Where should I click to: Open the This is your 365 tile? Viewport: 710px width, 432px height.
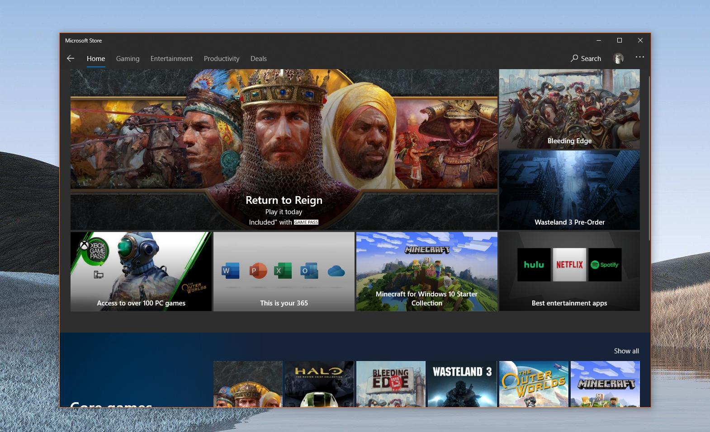284,272
